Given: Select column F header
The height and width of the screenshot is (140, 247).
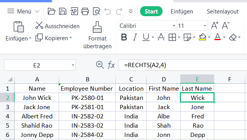Looking at the screenshot, I should coord(230,79).
